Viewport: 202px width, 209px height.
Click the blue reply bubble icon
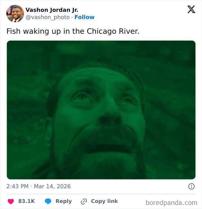tap(48, 201)
